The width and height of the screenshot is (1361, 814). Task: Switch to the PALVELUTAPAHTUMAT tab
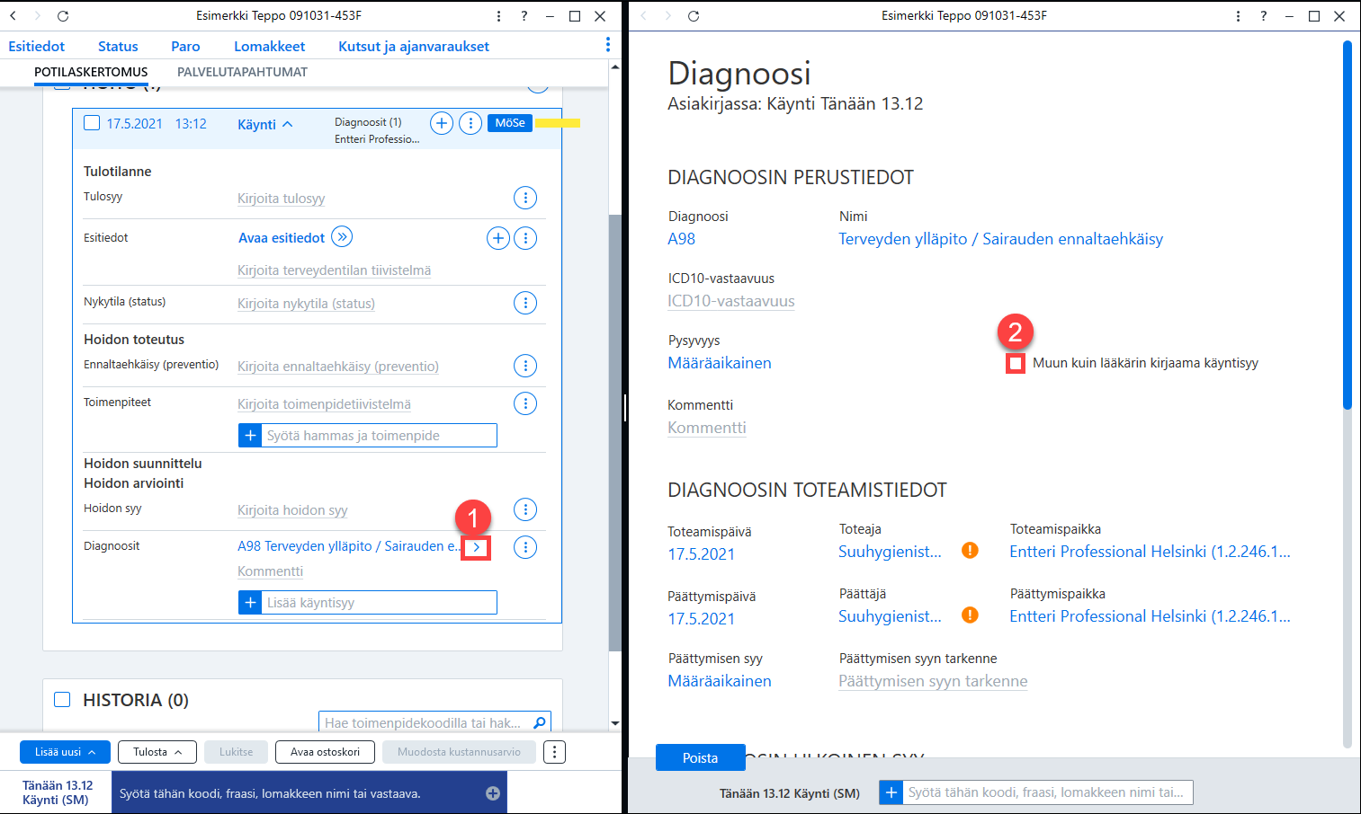pyautogui.click(x=242, y=72)
